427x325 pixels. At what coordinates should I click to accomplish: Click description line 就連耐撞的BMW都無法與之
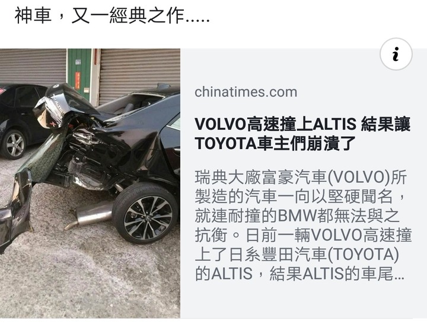[297, 215]
